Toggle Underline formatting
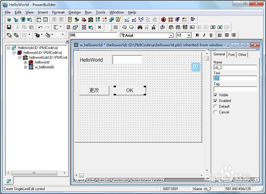Screen dimensions: 266x194 (x=211, y=35)
